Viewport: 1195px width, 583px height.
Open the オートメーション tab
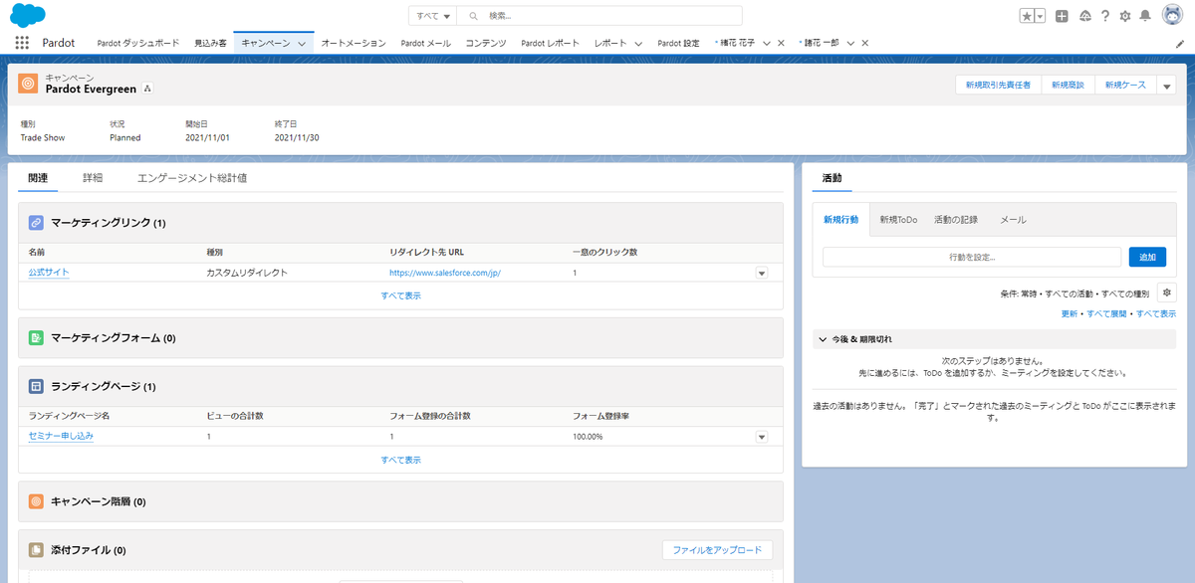click(353, 44)
